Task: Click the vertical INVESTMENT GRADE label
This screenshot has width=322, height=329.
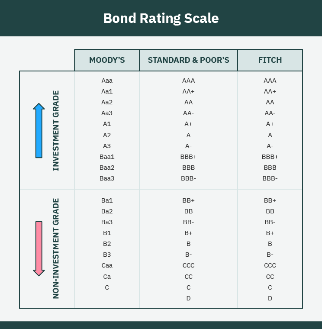Action: [56, 130]
